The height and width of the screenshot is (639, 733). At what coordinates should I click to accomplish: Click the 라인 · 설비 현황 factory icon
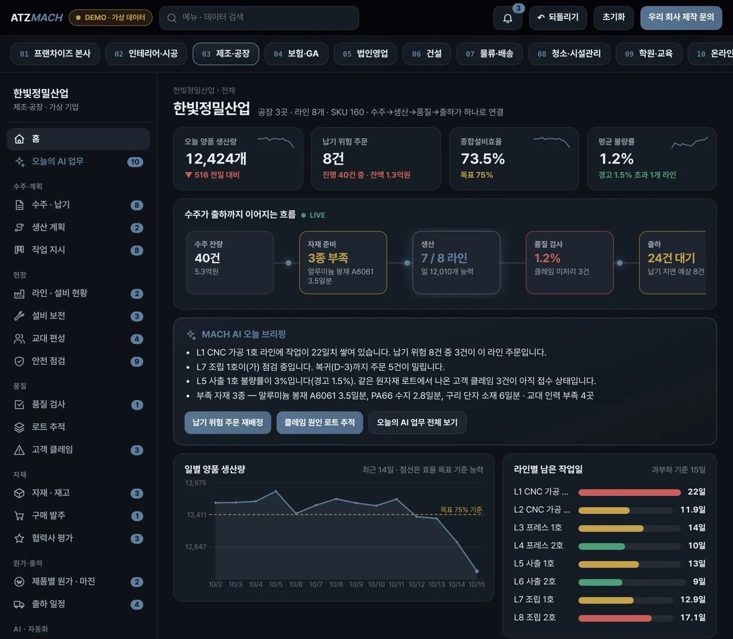(x=19, y=293)
